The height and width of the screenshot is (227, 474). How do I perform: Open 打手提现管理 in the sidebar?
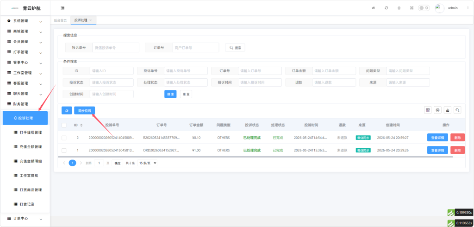(x=28, y=132)
